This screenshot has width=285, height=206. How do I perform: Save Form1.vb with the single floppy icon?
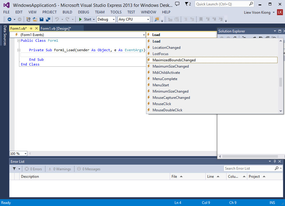[42, 19]
